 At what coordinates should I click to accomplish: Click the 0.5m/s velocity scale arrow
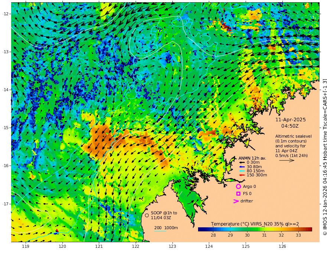[287, 160]
